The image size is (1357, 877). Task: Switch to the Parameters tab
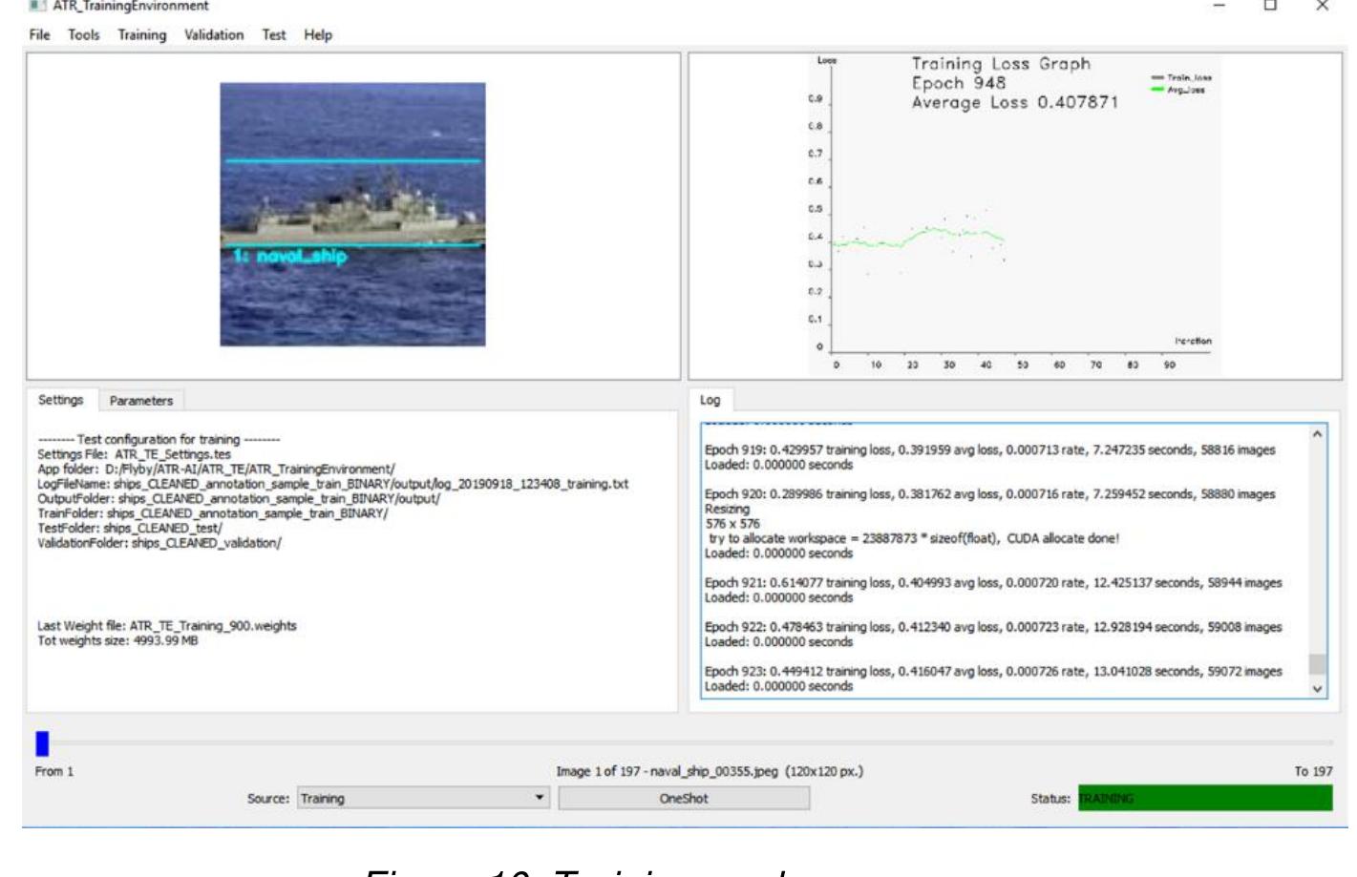point(140,401)
